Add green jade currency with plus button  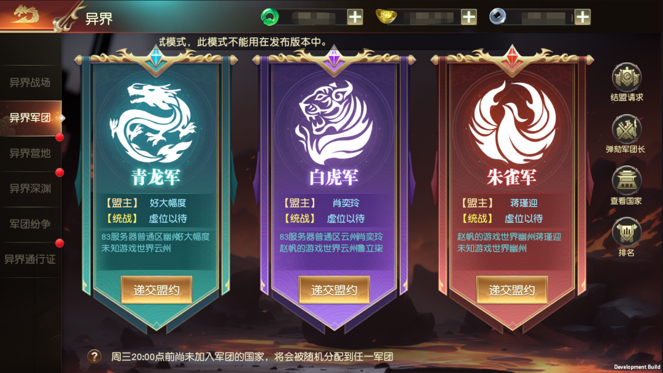[355, 17]
